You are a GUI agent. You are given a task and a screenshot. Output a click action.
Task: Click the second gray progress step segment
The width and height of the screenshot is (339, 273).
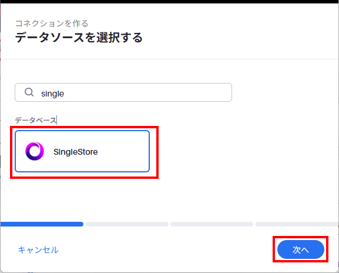pyautogui.click(x=127, y=224)
